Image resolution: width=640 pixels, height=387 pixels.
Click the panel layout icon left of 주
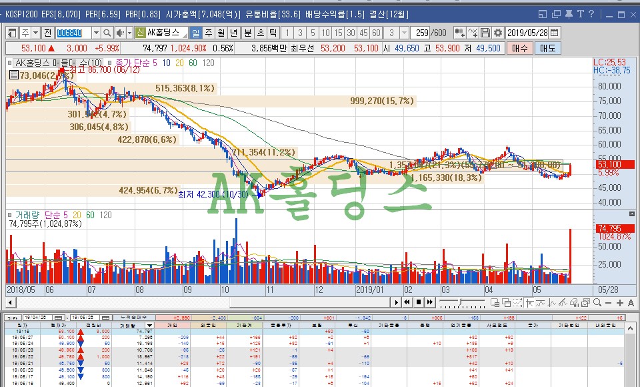tap(12, 33)
